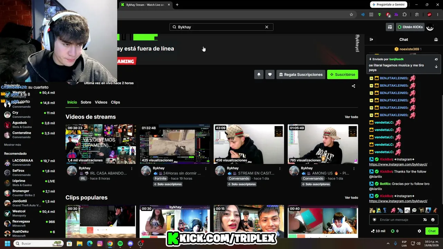
Task: Open the chat users list icon
Action: [x=436, y=39]
